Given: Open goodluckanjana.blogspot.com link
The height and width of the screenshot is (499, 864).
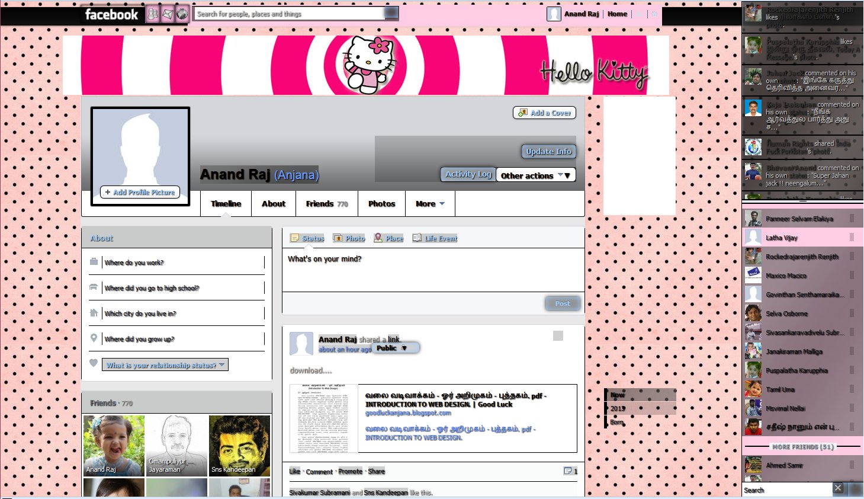Looking at the screenshot, I should [x=408, y=413].
